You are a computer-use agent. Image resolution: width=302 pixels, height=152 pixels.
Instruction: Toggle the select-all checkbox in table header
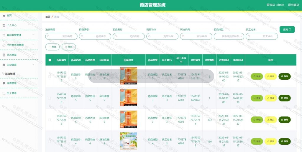(x=50, y=60)
